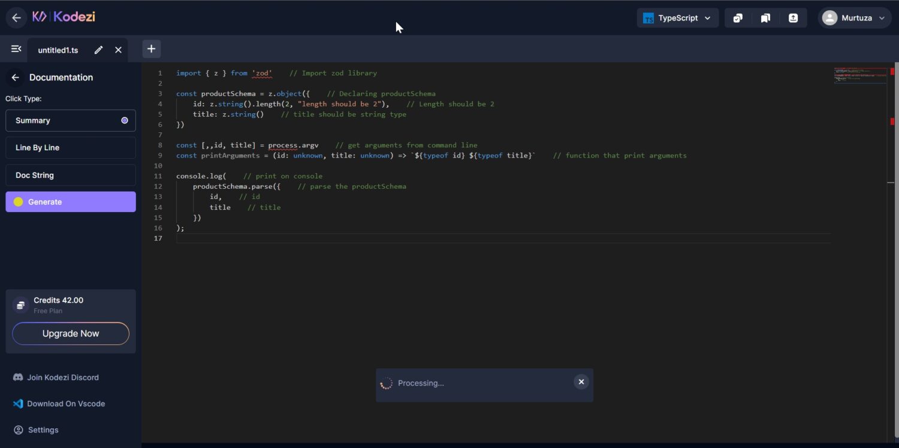The image size is (899, 448).
Task: Click the TypeScript TS logo icon
Action: [x=648, y=18]
